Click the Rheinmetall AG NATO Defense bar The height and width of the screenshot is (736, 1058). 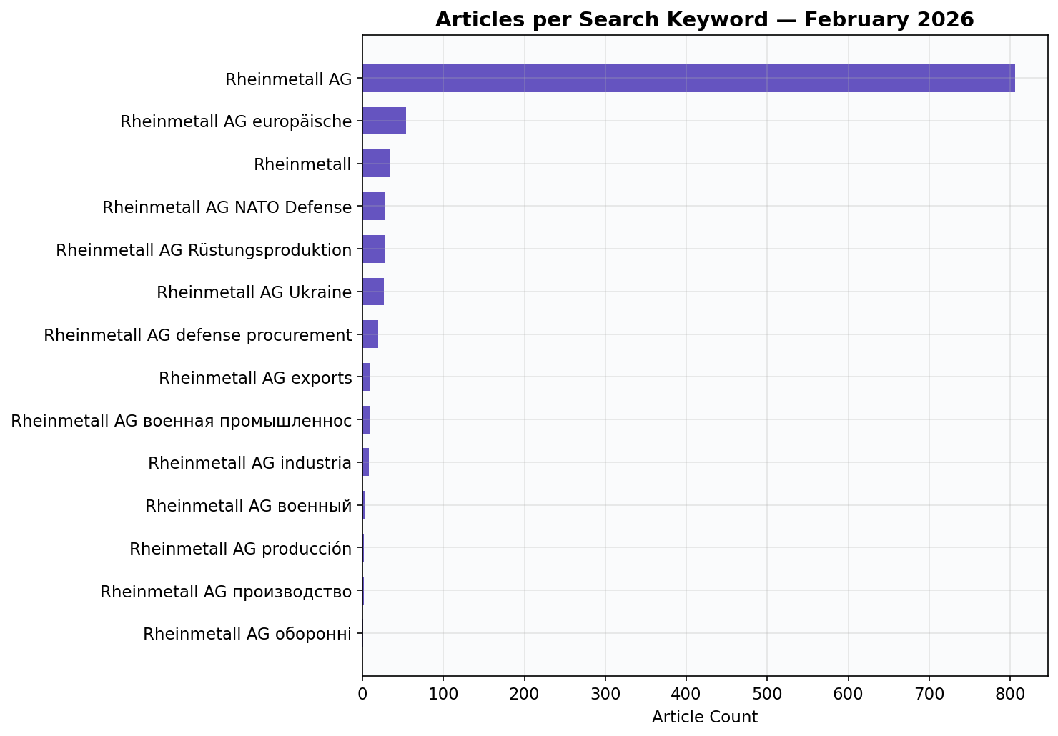point(373,207)
